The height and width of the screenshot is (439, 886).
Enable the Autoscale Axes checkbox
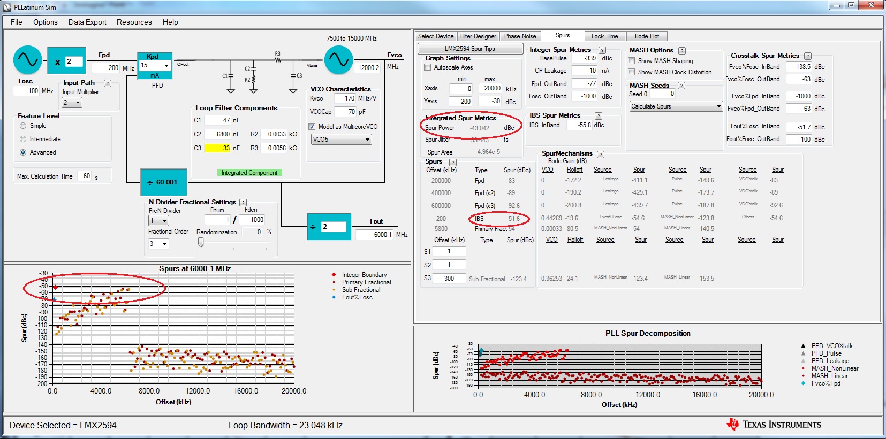(428, 67)
